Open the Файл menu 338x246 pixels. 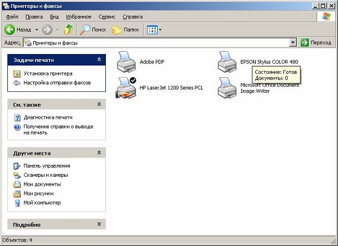point(12,17)
